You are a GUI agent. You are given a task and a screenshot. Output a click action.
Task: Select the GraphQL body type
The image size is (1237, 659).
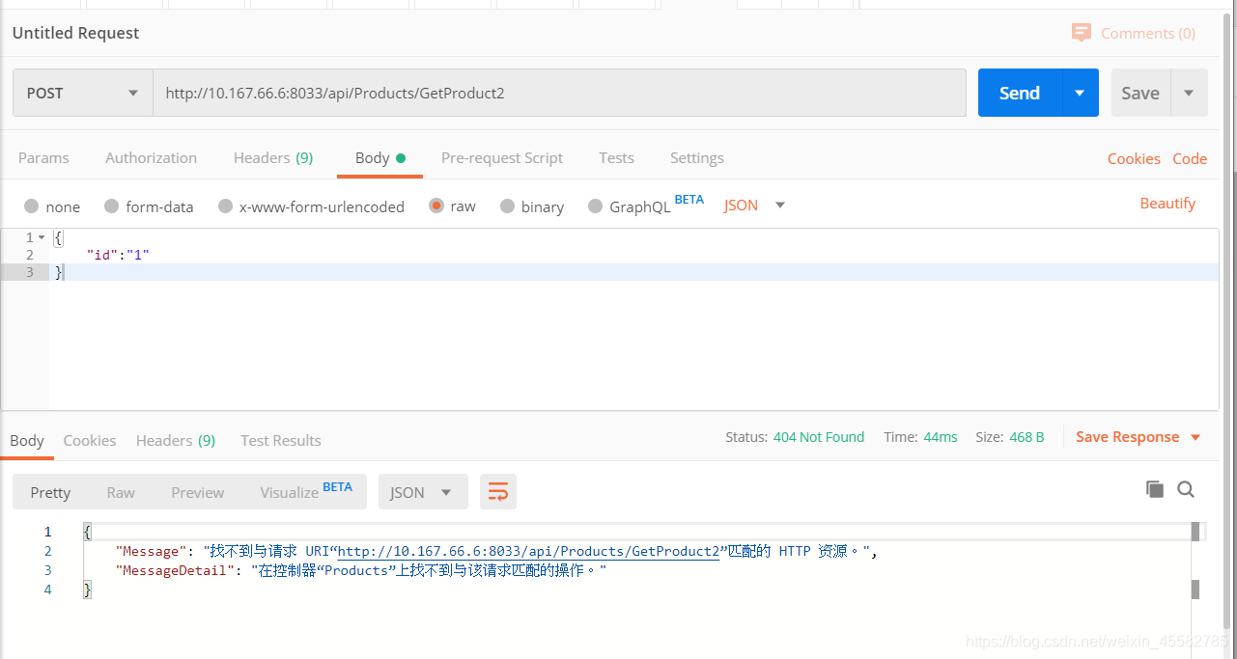[595, 206]
